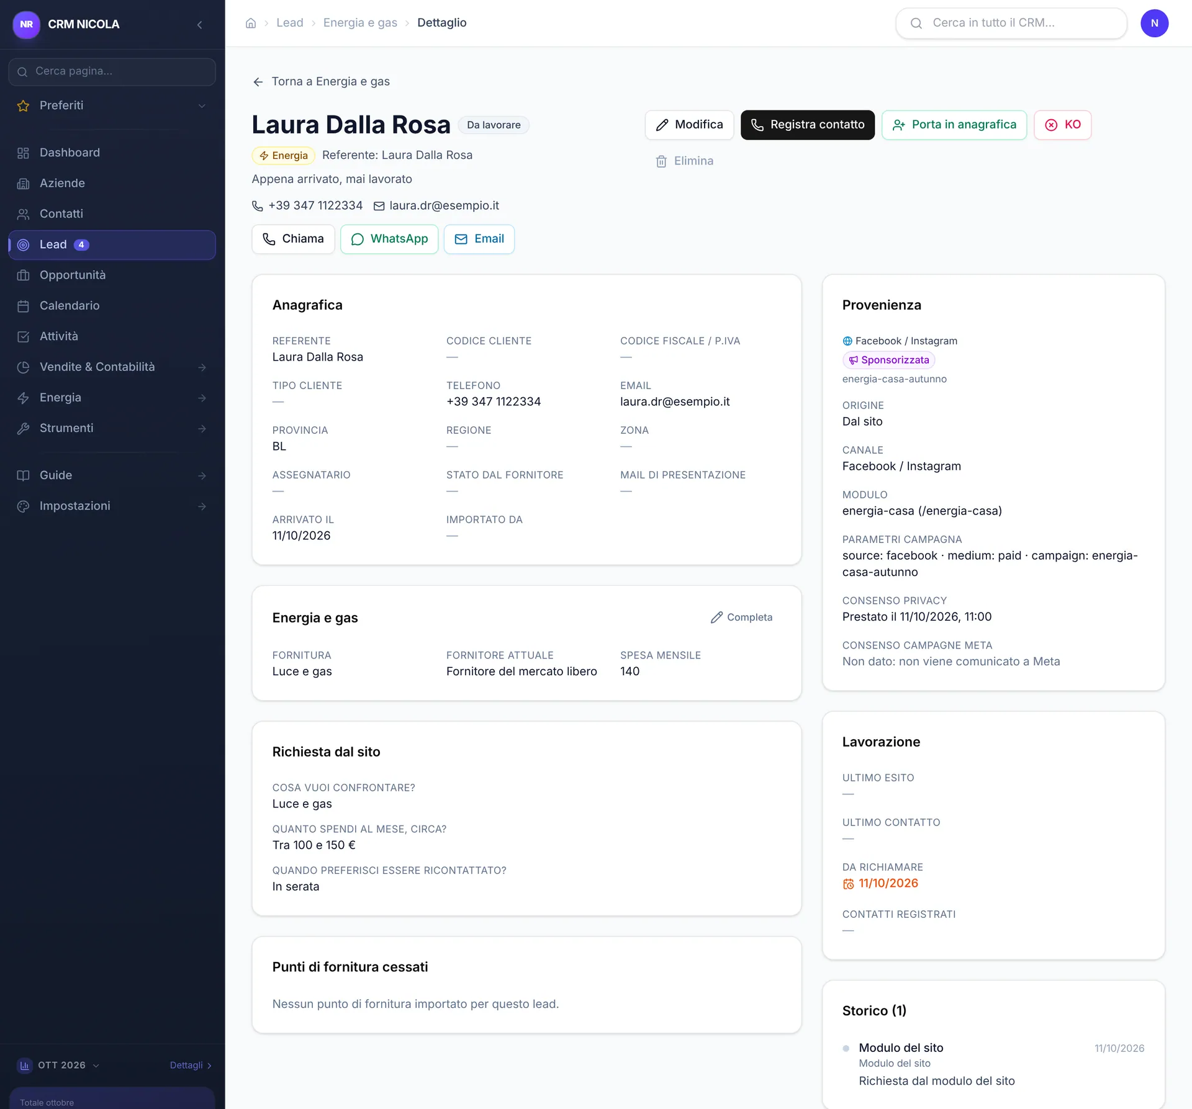
Task: Open the N user avatar menu
Action: pyautogui.click(x=1154, y=23)
